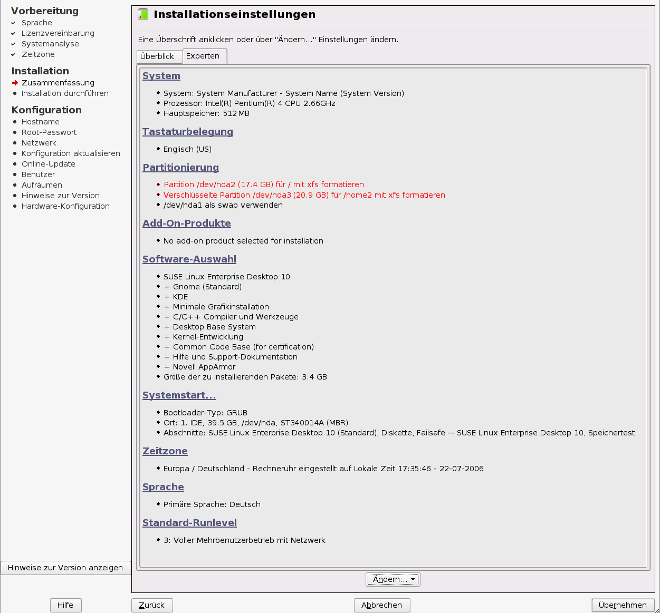
Task: Open the Zeitzone heading link
Action: pyautogui.click(x=165, y=451)
